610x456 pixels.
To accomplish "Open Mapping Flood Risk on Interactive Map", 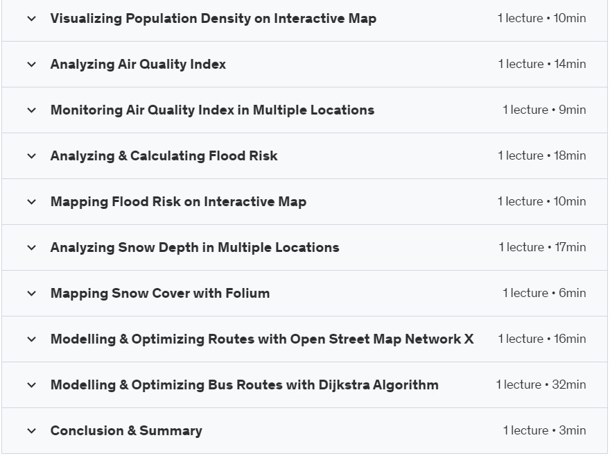I will (179, 202).
